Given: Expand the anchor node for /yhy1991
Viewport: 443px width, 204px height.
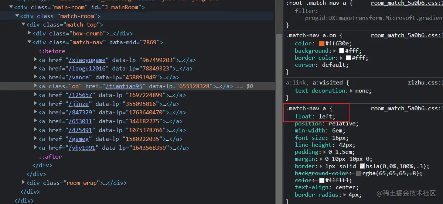Looking at the screenshot, I should (35, 147).
